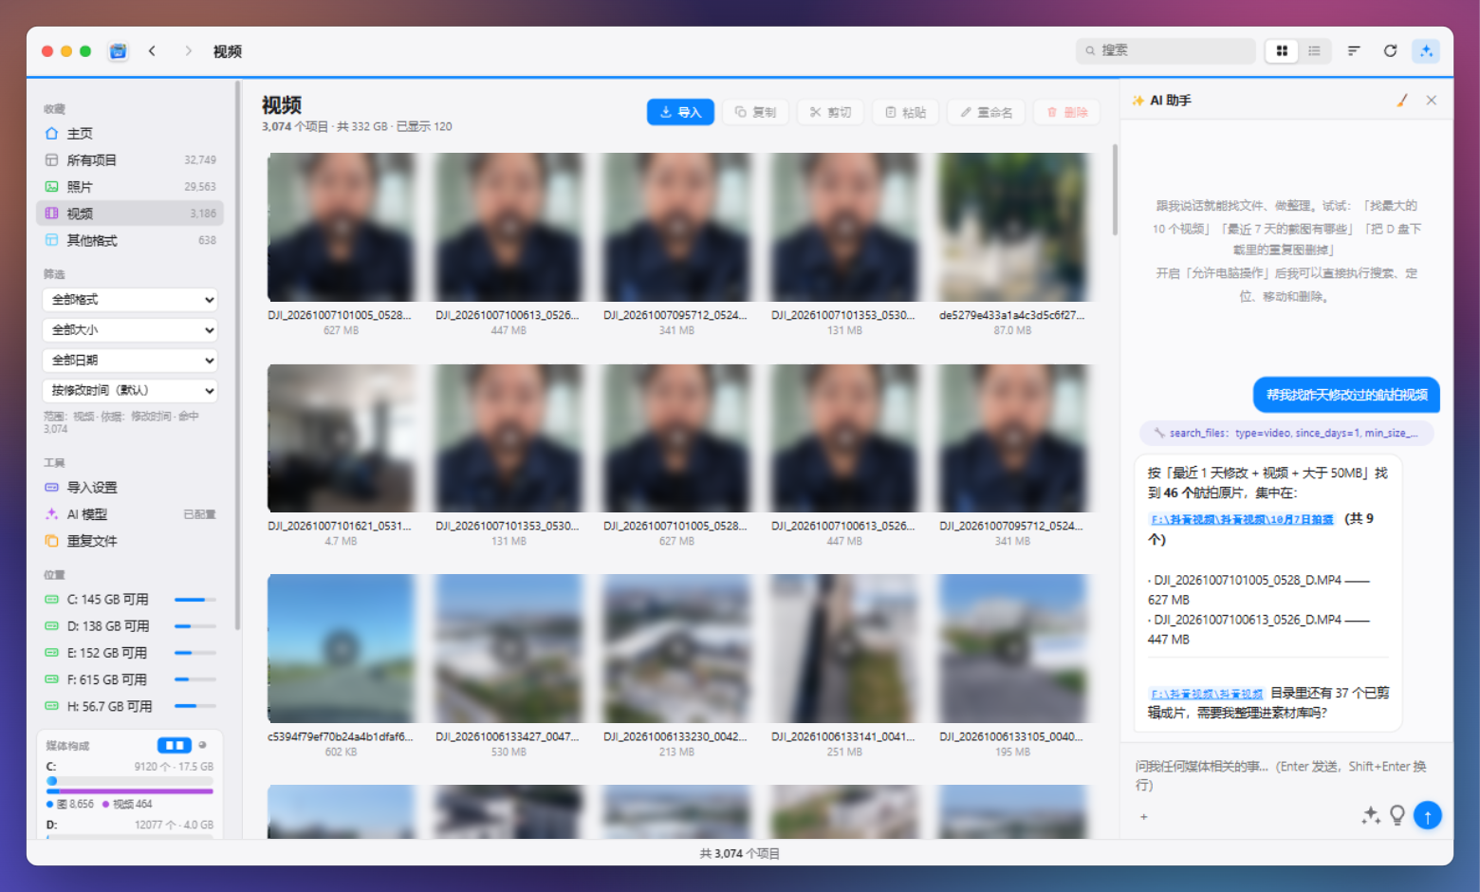
Task: Click the blue app logo icon
Action: click(118, 51)
